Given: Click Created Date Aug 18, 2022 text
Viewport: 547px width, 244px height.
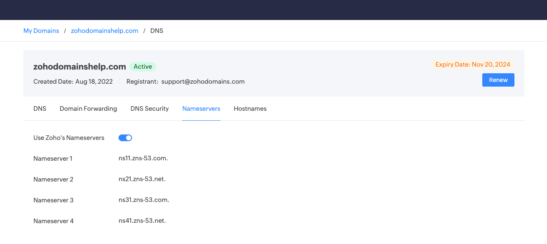Looking at the screenshot, I should pos(73,82).
